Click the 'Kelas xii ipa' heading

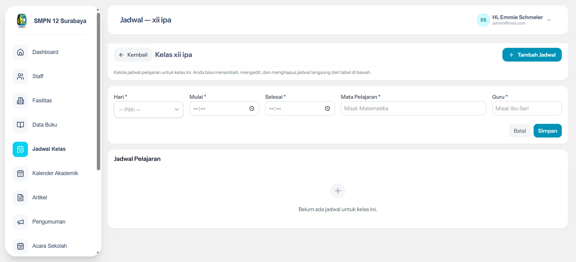point(173,55)
